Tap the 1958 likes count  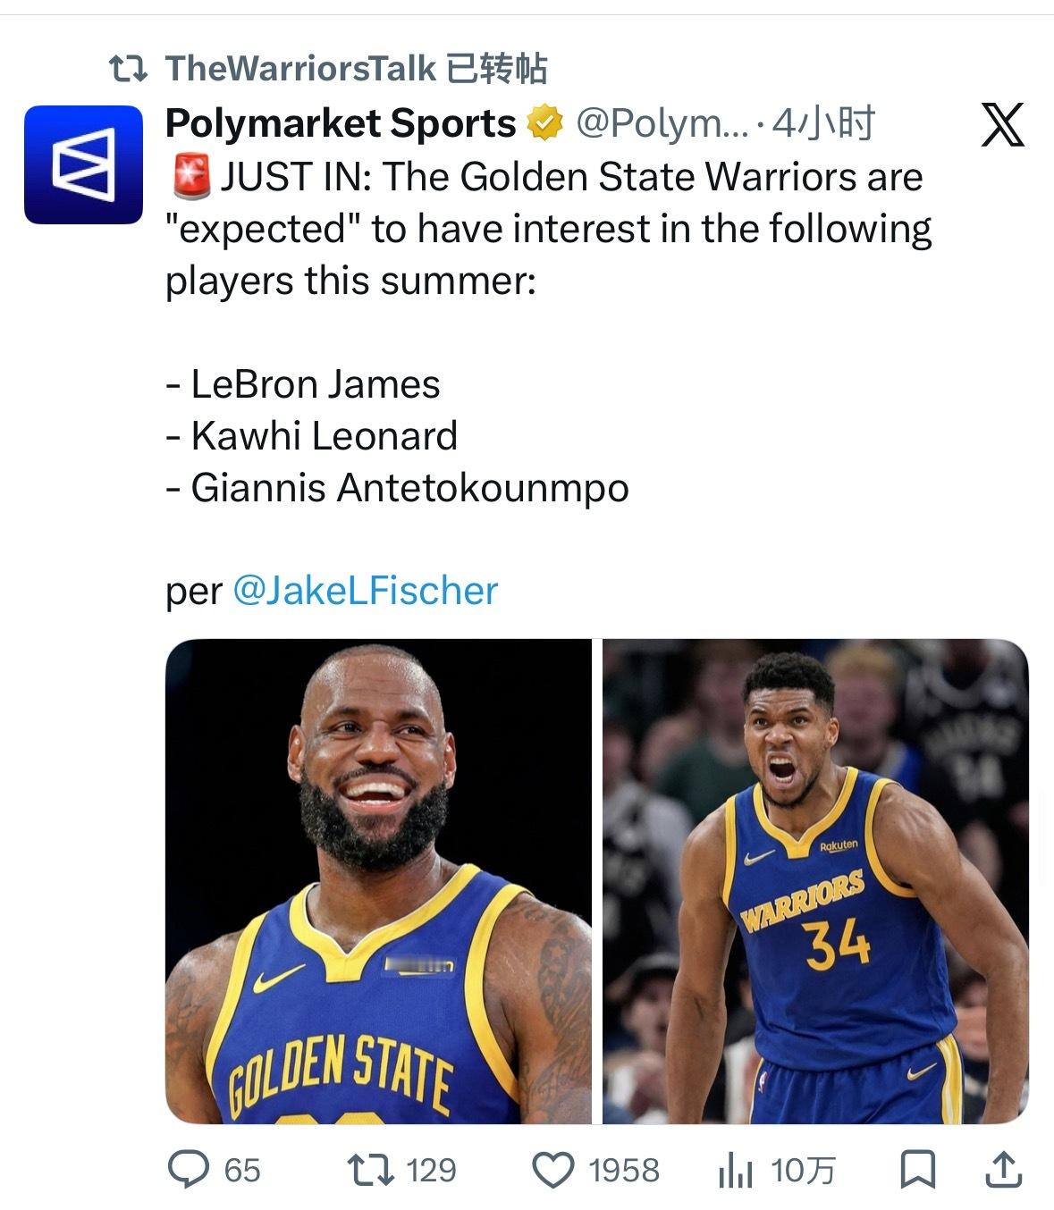(623, 1170)
